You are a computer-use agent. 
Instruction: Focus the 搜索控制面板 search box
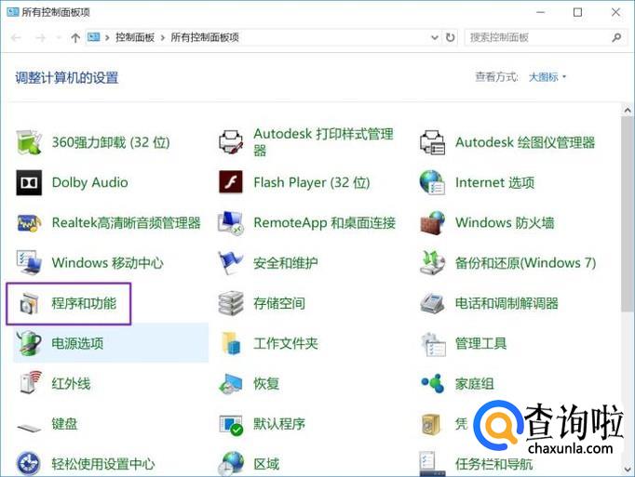pyautogui.click(x=546, y=37)
